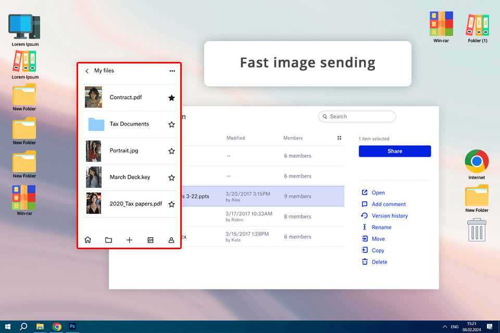The width and height of the screenshot is (500, 333).
Task: Sort by Members column header
Action: point(293,138)
